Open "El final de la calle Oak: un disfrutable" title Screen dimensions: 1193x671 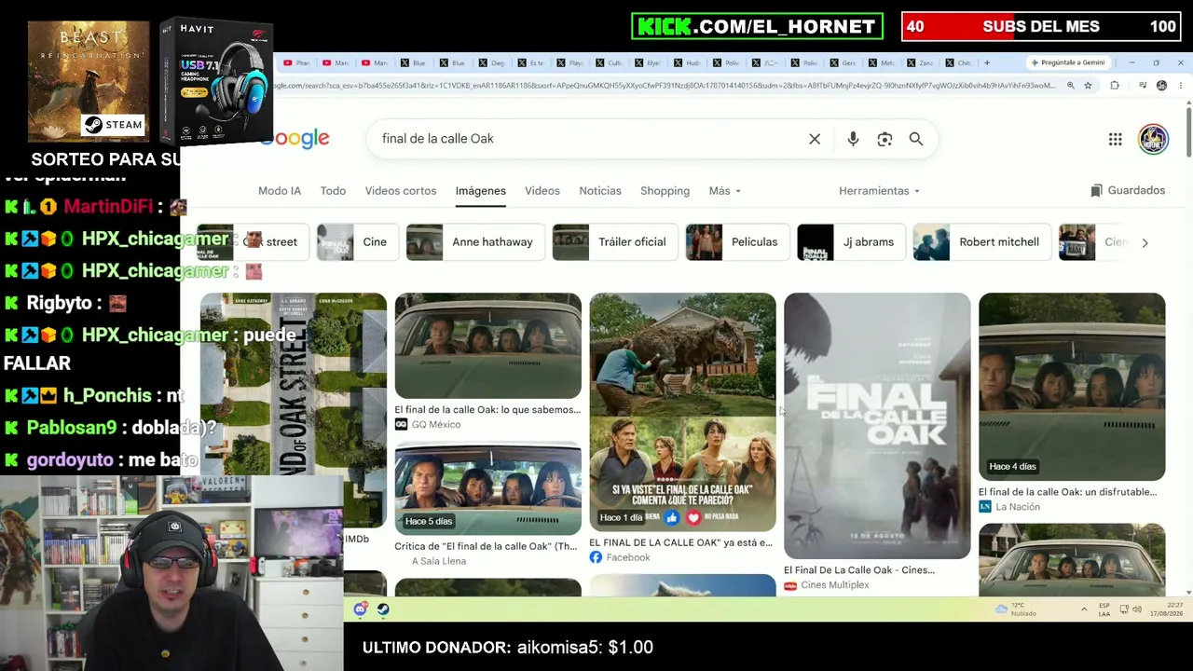coord(1067,492)
